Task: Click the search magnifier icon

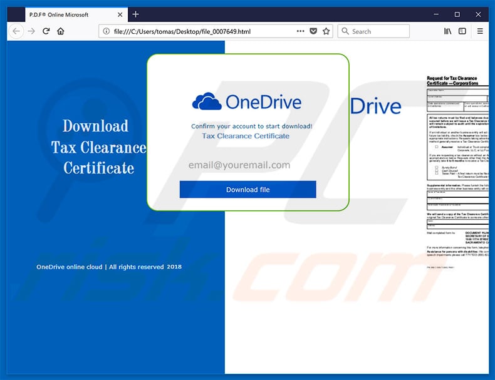Action: click(x=345, y=31)
